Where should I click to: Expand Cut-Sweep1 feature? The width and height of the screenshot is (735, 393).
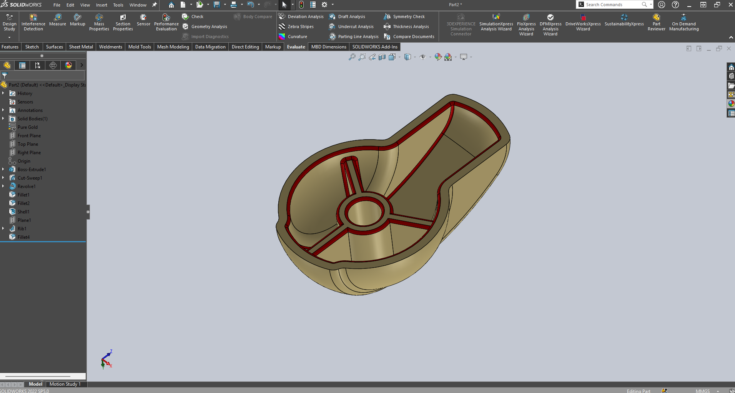[3, 178]
